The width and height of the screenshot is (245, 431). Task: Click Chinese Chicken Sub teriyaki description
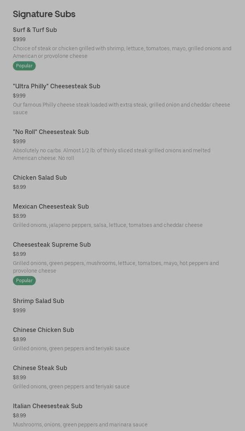click(x=71, y=349)
